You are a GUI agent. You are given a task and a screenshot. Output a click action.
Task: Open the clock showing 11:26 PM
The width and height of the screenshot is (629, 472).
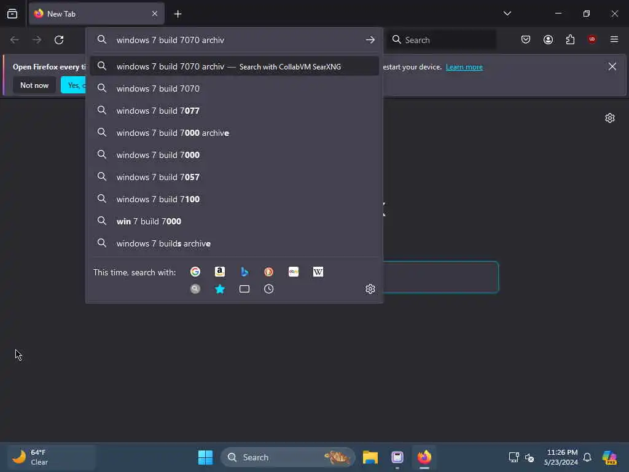[x=561, y=457]
